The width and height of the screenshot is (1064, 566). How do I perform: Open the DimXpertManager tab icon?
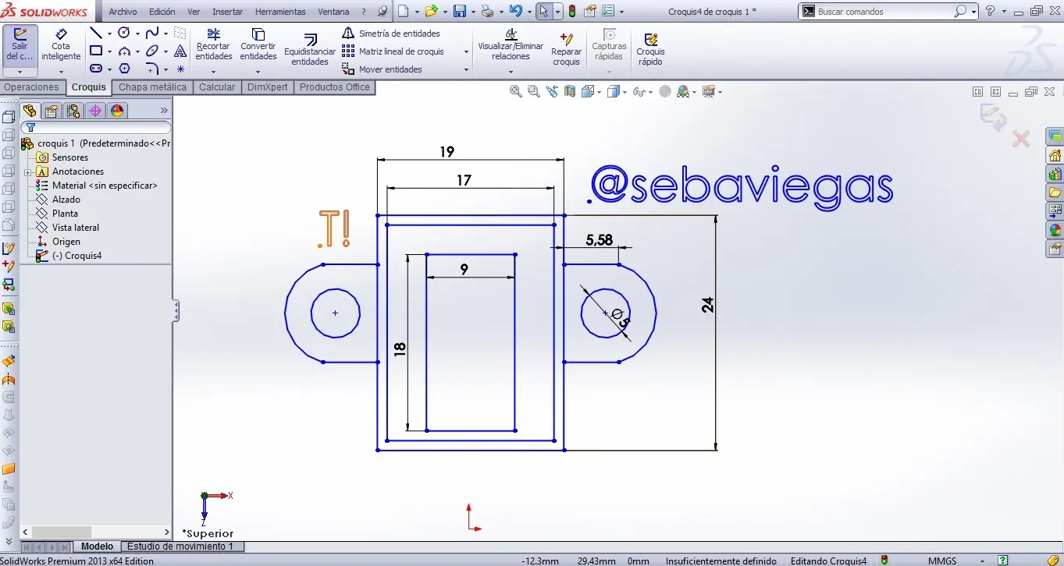[95, 111]
